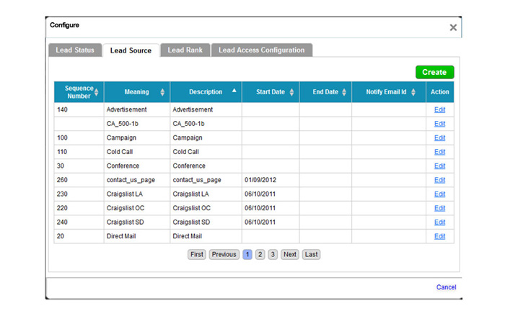The image size is (505, 311).
Task: Click the Meaning column sort icon
Action: coord(162,92)
